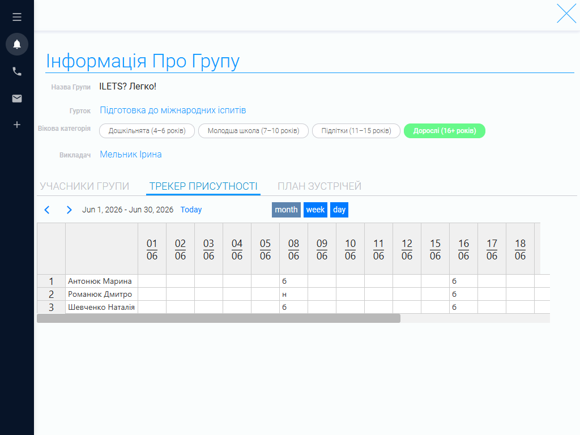Click Шевченко Наталія's empty 10/06 cell

pos(350,307)
